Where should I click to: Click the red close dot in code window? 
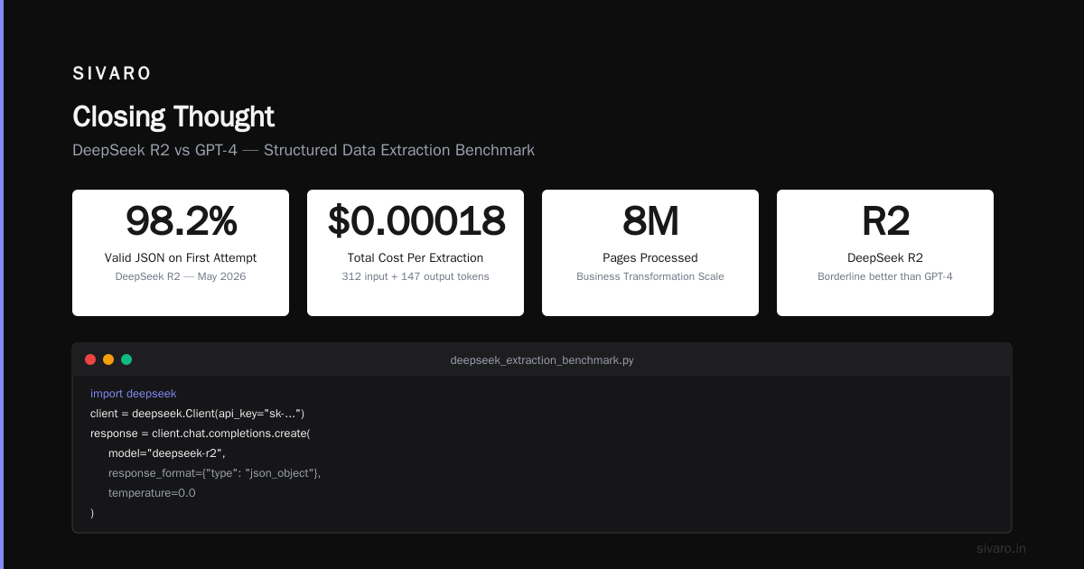(x=90, y=359)
